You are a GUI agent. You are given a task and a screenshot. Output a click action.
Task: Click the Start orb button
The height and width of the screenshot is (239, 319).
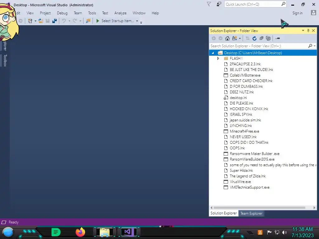tap(8, 232)
